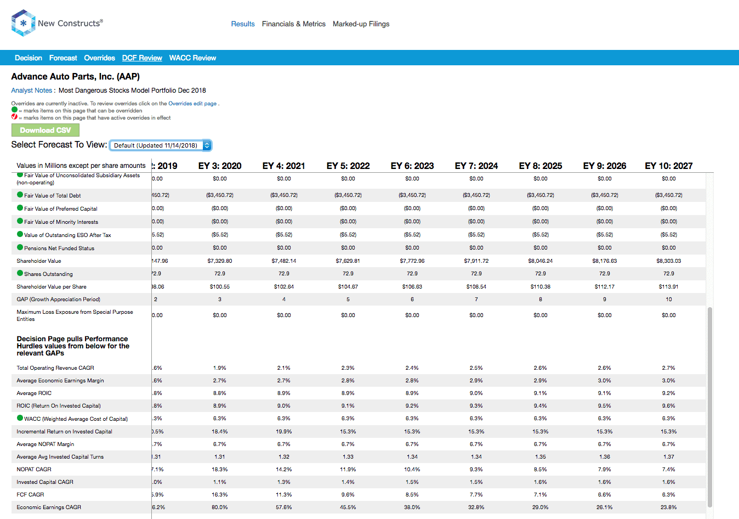Click Shareholder Value per Share $113.91
Image resolution: width=739 pixels, height=519 pixels.
(669, 286)
